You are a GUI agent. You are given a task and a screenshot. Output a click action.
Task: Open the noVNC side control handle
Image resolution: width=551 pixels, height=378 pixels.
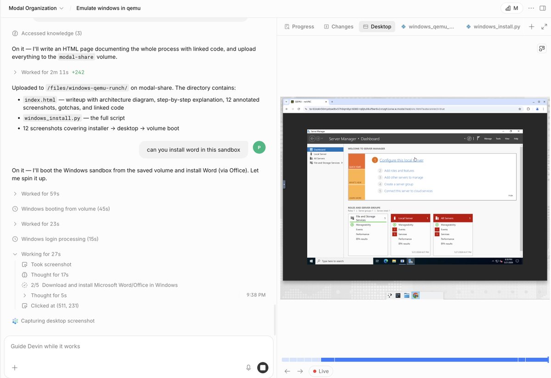pos(284,184)
